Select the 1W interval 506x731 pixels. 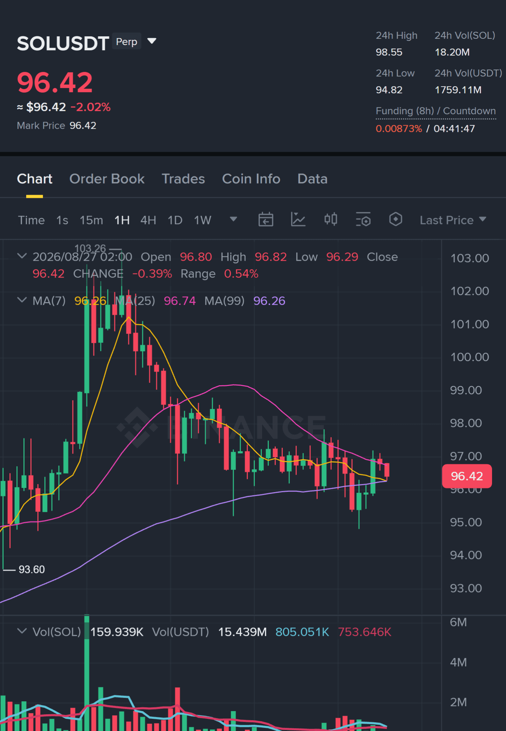tap(203, 220)
